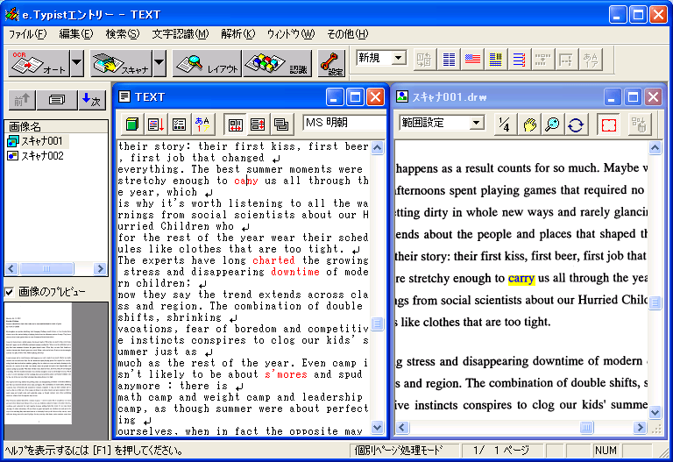Click the checklist icon in TEXT window
Viewport: 673px width, 462px height.
[x=179, y=124]
